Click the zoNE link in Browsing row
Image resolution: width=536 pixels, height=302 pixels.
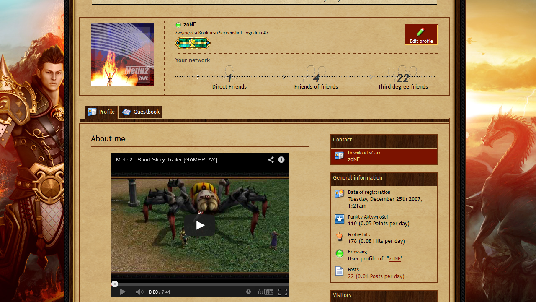click(395, 259)
